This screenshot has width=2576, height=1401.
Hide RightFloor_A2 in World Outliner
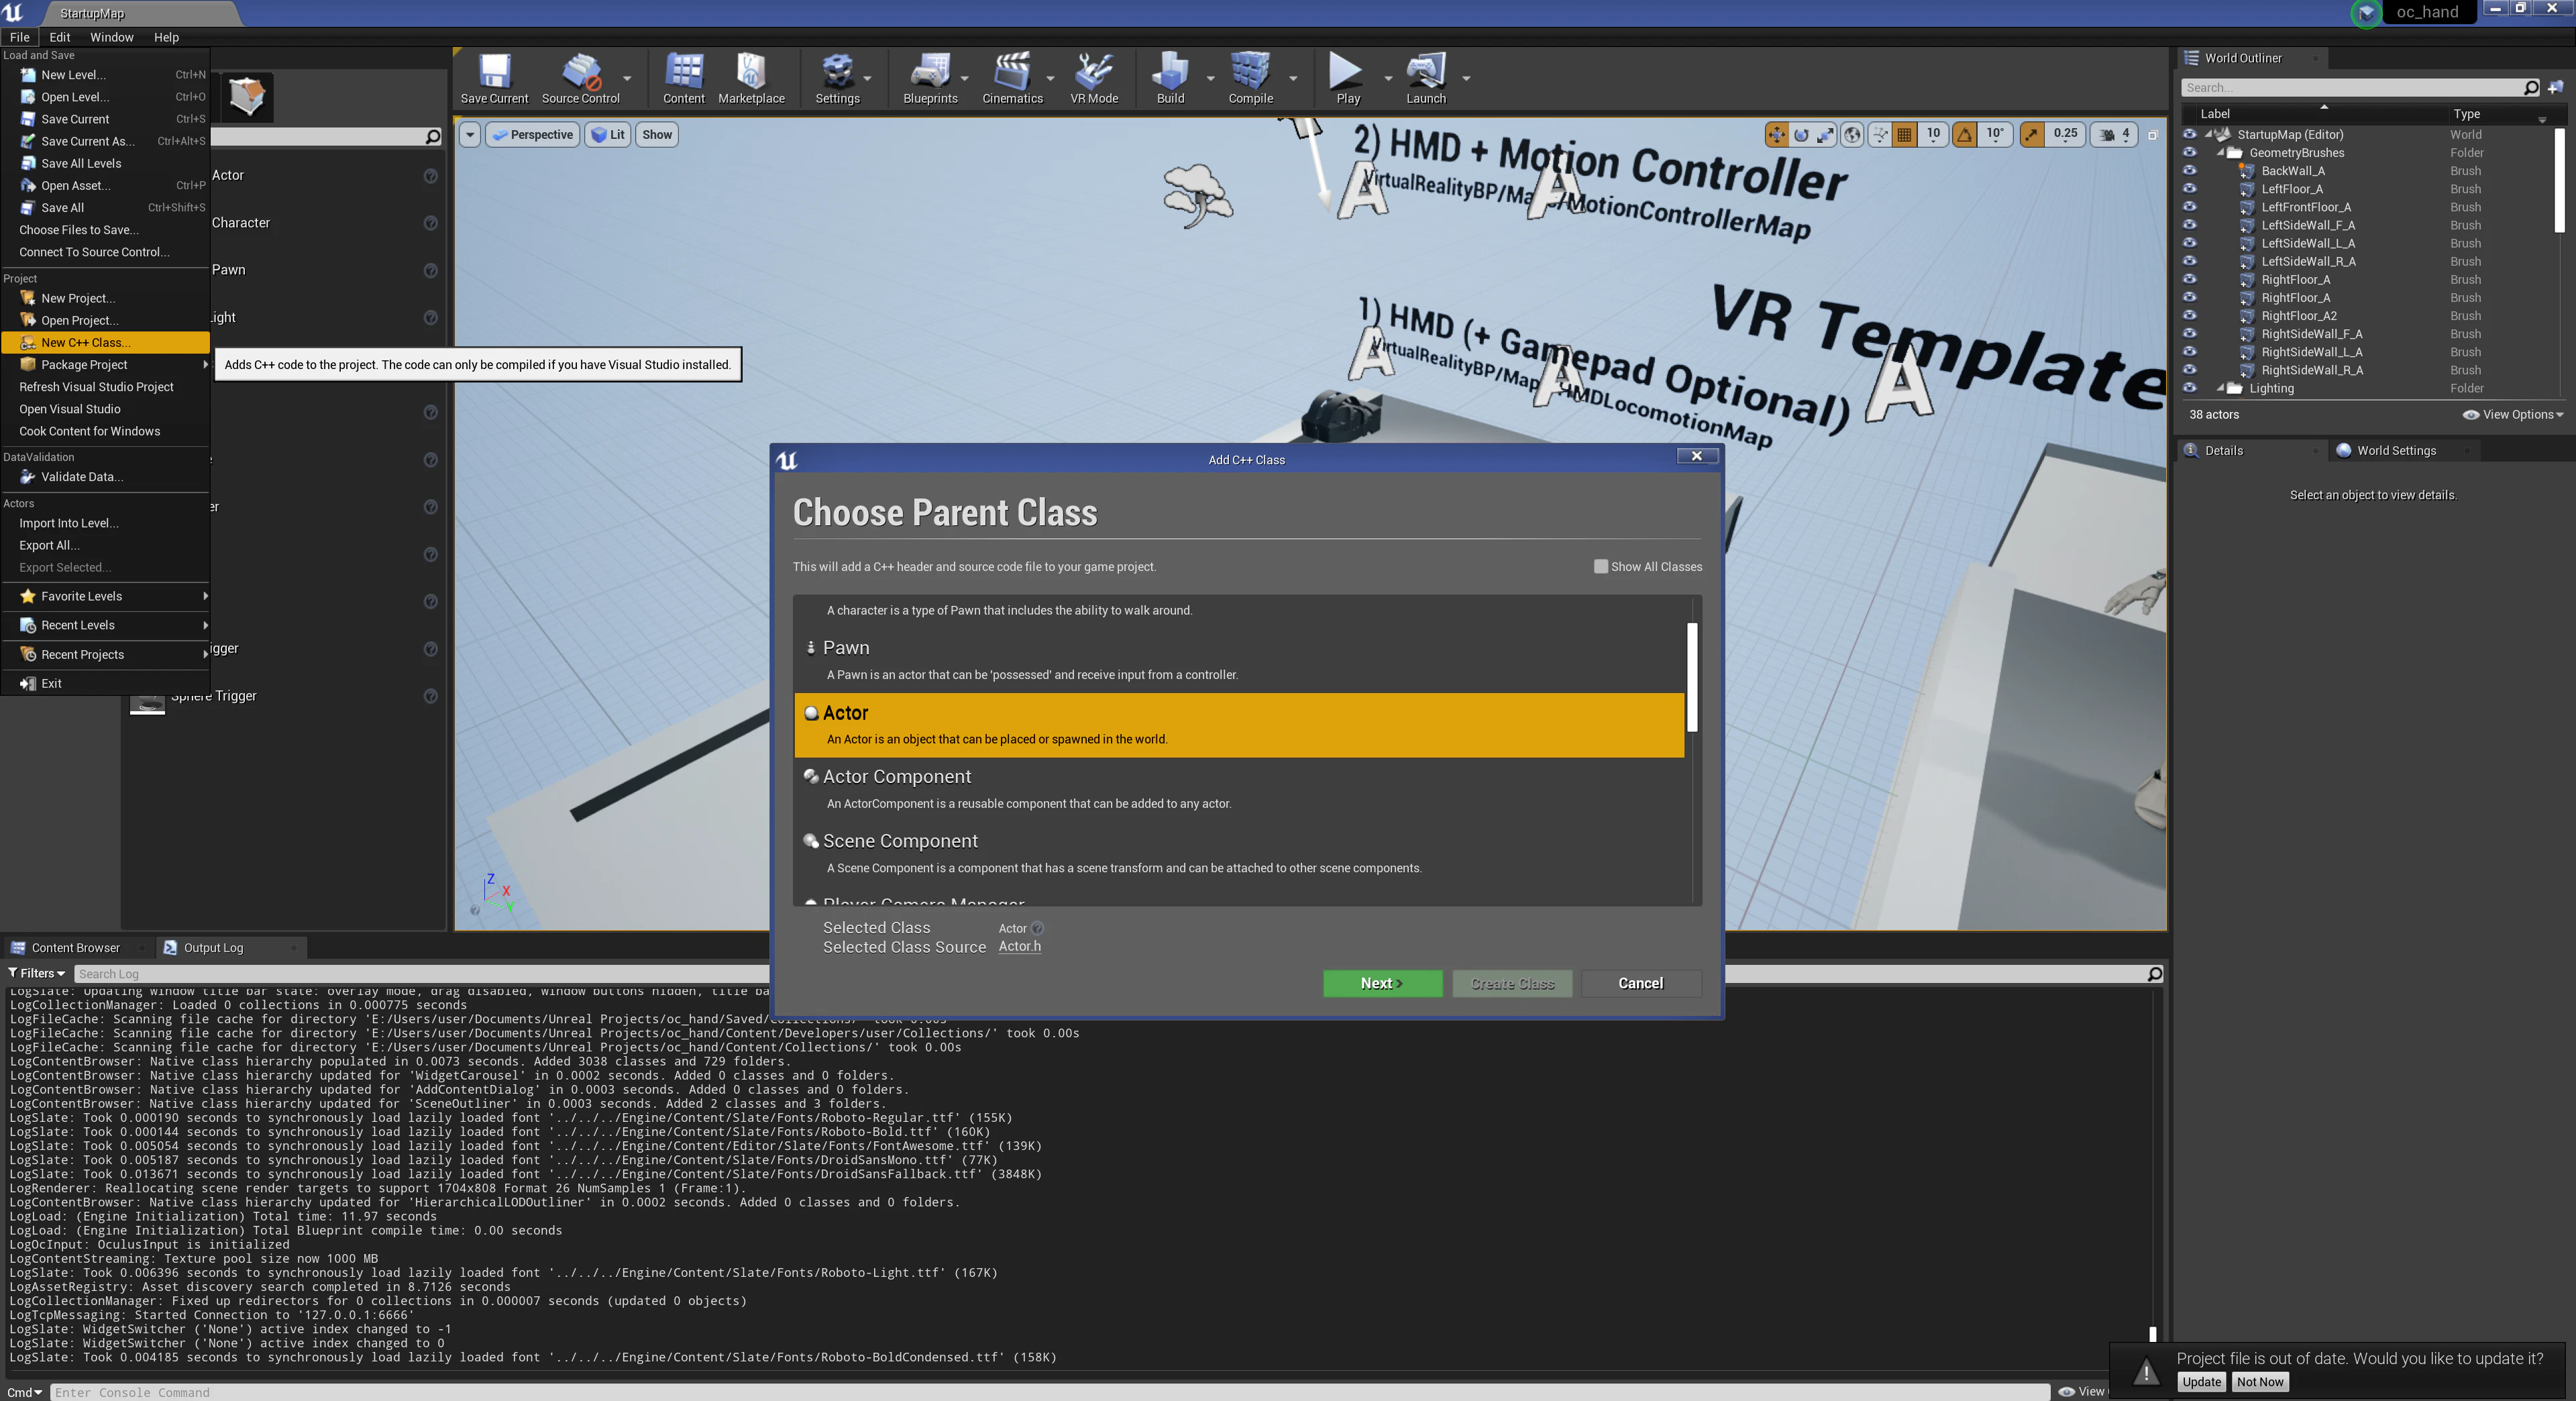(2189, 316)
